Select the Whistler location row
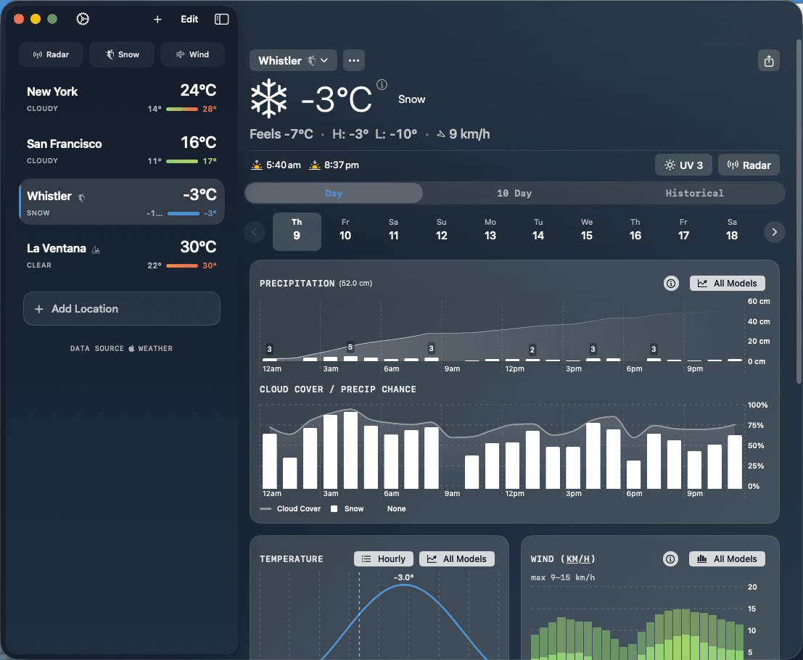The height and width of the screenshot is (660, 803). pos(122,202)
